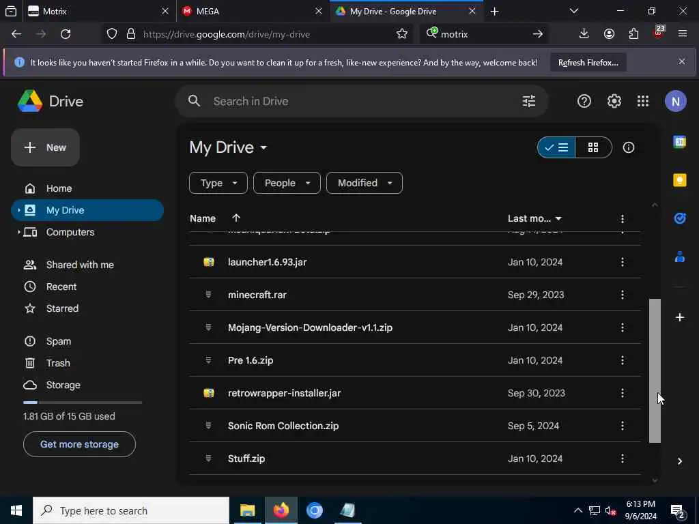Open Firefox downloads panel
The image size is (699, 524).
tap(584, 34)
